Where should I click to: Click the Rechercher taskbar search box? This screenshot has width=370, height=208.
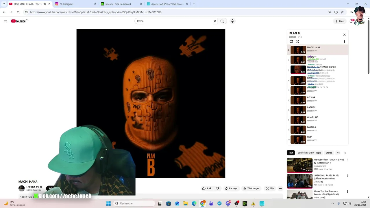(134, 203)
